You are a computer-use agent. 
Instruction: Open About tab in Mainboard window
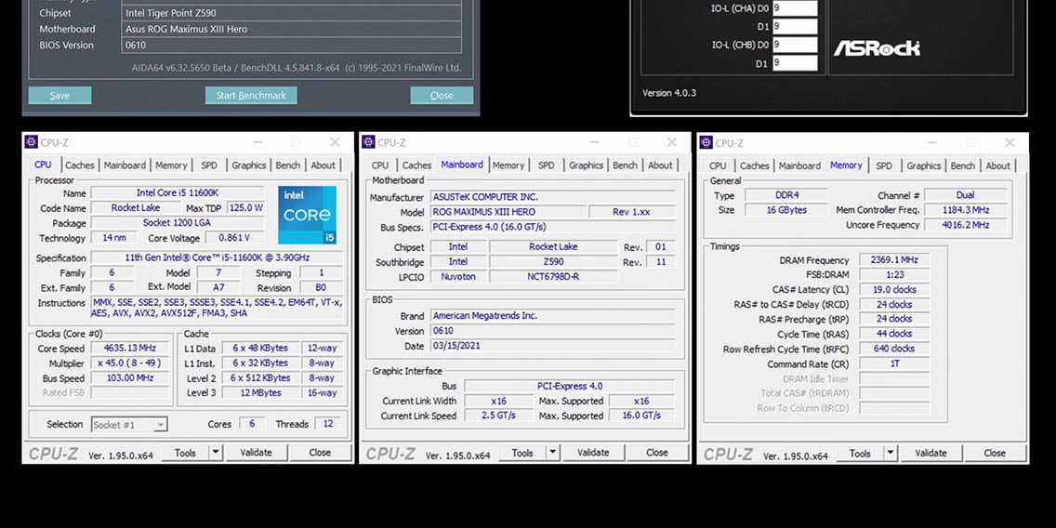pyautogui.click(x=660, y=165)
